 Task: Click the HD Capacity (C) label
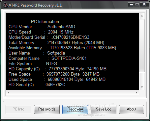tap(24, 69)
